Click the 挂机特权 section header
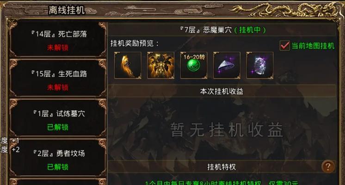 click(x=222, y=167)
